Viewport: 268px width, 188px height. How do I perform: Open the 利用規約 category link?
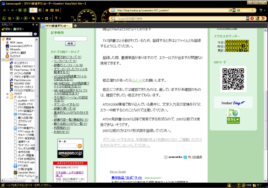(x=62, y=128)
